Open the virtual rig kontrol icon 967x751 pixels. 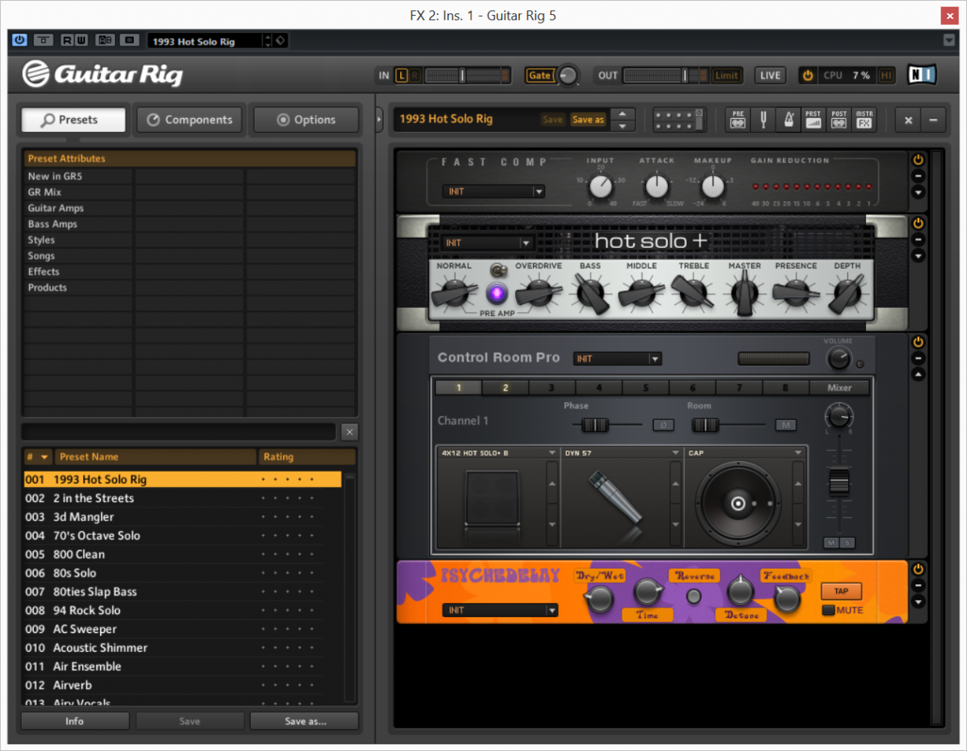pos(678,120)
